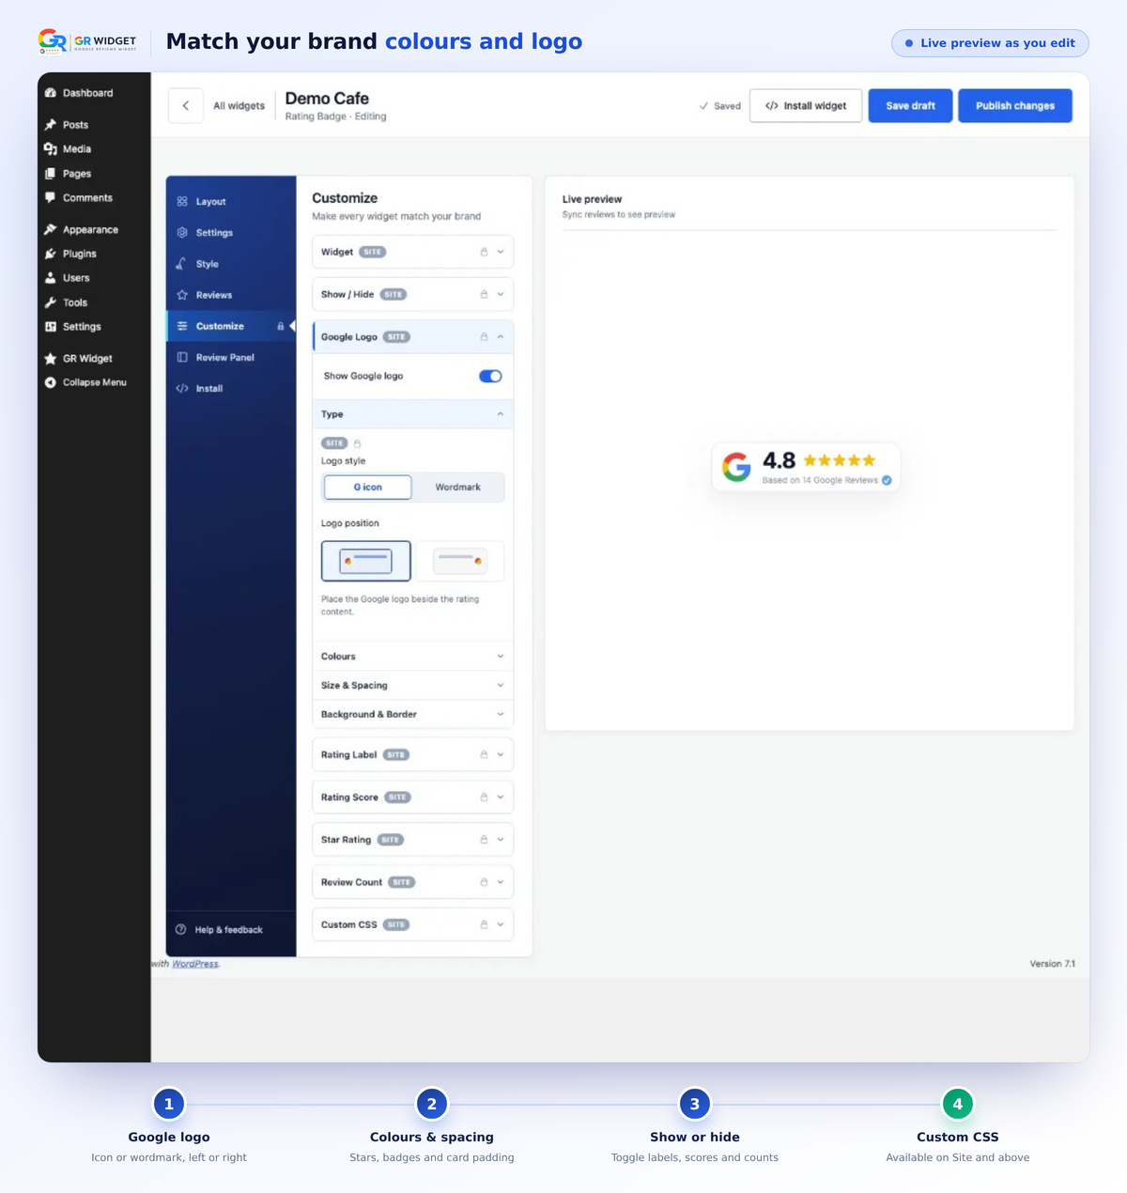Click the Pages icon in WordPress sidebar

point(51,174)
